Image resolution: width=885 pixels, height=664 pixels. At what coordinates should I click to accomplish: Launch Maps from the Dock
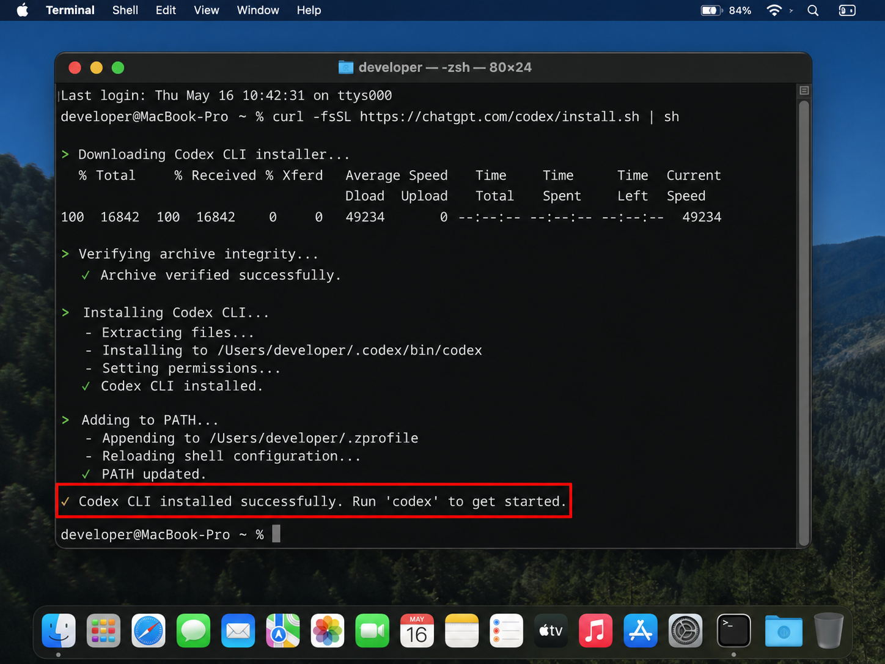[x=283, y=630]
